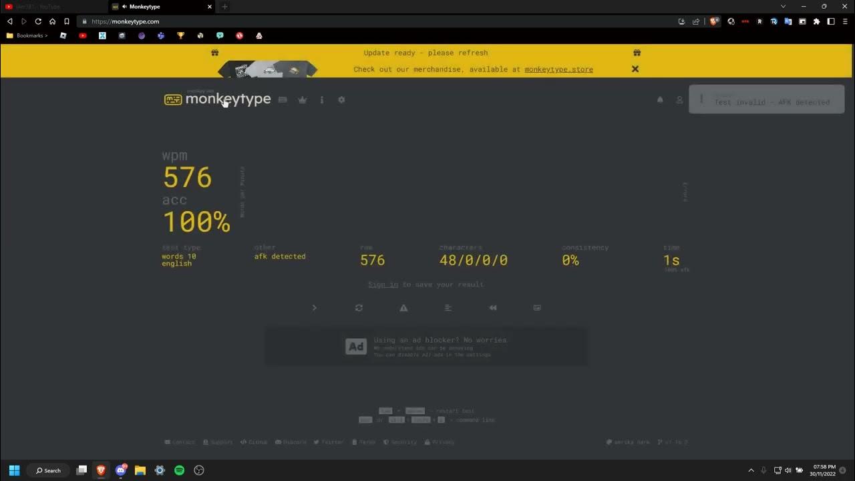Open the contact link in the footer

point(180,442)
